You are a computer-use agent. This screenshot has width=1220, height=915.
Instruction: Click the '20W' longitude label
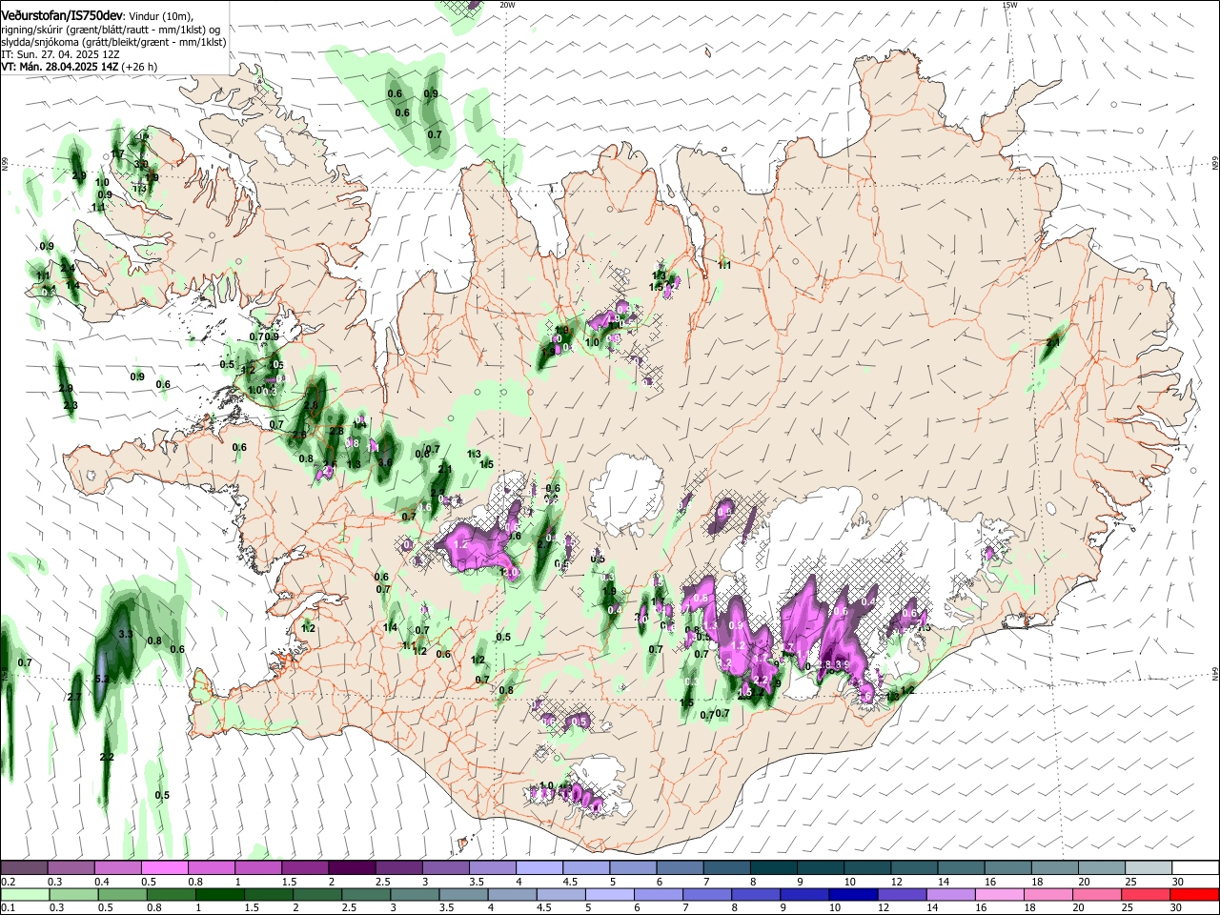pyautogui.click(x=507, y=5)
